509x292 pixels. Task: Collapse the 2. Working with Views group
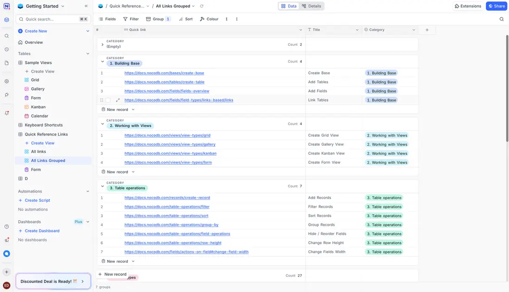pos(102,124)
